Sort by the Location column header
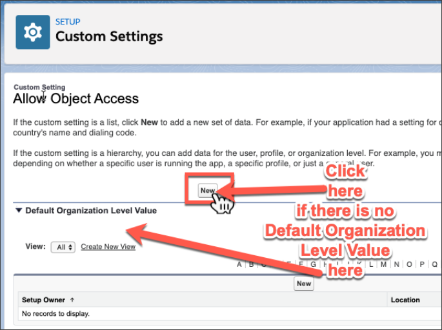The height and width of the screenshot is (330, 442). pyautogui.click(x=405, y=300)
